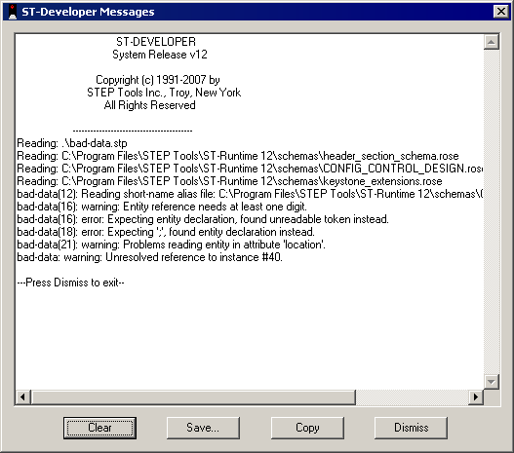Screen dimensions: 514x453
Task: Click the 'Copyright (c) 1991-2007 by' line
Action: pyautogui.click(x=158, y=80)
